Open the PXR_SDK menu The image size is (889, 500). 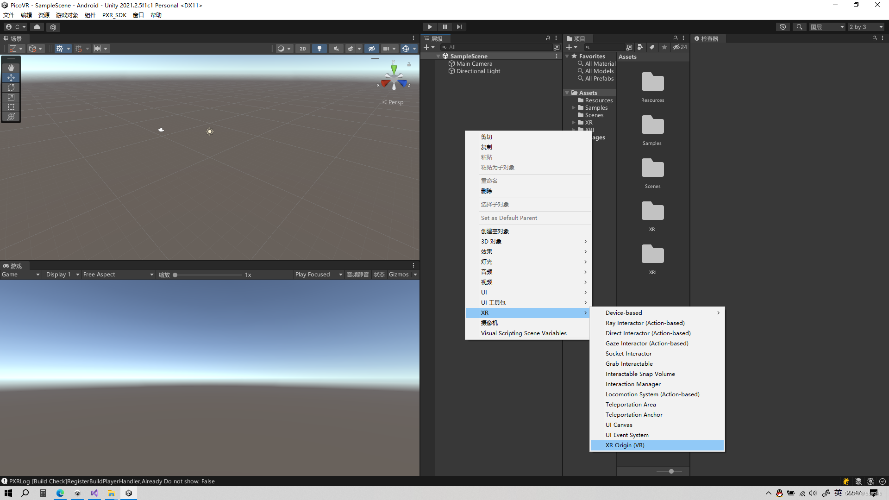114,15
